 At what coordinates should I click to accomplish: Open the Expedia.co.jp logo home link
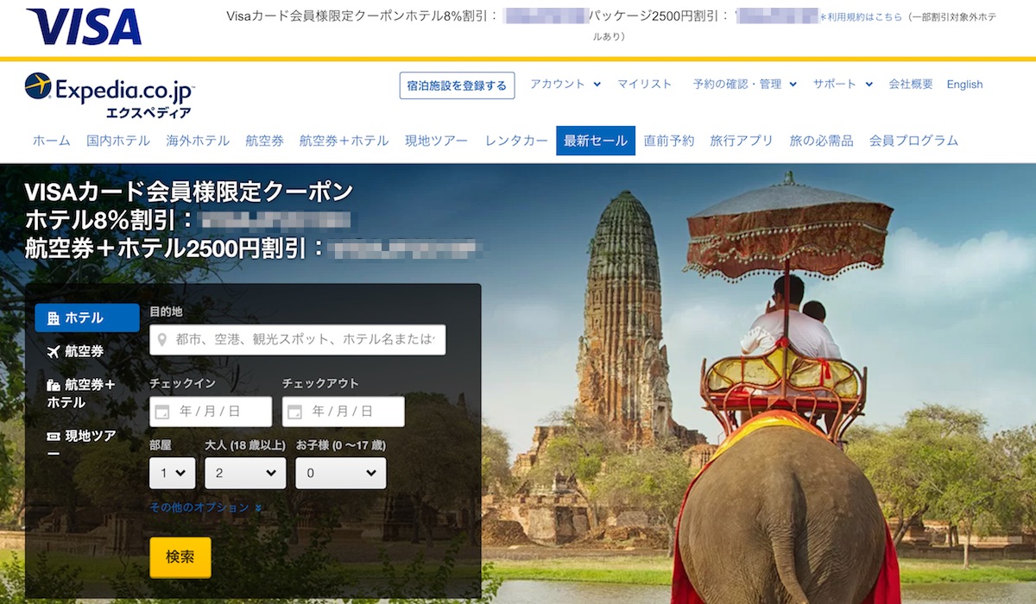tap(110, 95)
